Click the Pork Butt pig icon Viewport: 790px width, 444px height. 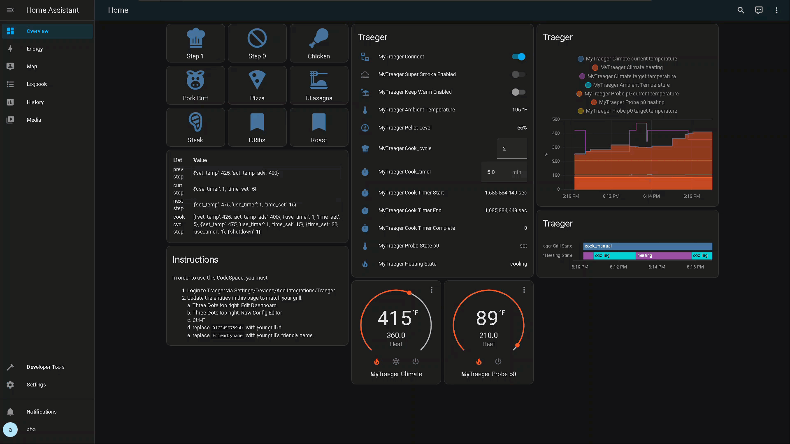tap(195, 80)
